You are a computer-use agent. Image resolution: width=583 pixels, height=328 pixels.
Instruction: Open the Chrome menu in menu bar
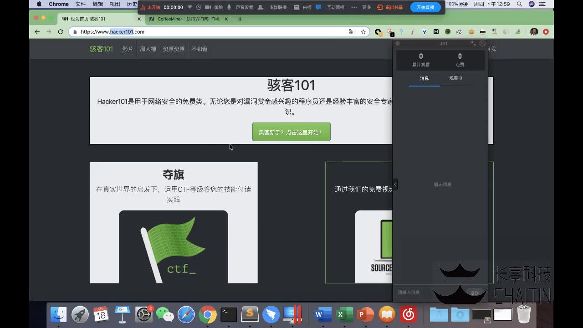(59, 4)
